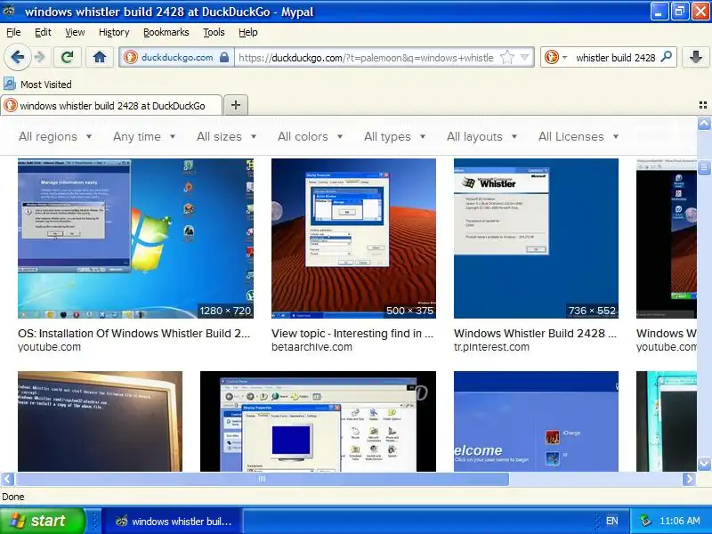The image size is (712, 534).
Task: Open the History menu
Action: coord(114,32)
